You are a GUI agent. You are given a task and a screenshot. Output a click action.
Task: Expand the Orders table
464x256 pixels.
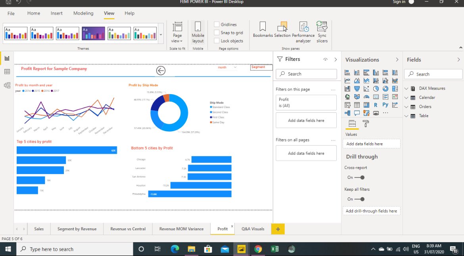406,106
